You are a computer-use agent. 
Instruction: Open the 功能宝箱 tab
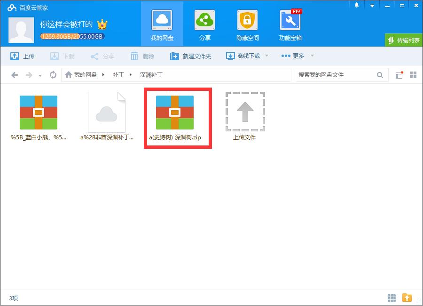(x=290, y=24)
